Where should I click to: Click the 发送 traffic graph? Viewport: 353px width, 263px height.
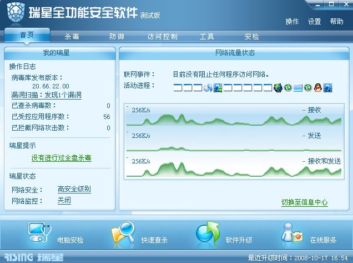[234, 141]
